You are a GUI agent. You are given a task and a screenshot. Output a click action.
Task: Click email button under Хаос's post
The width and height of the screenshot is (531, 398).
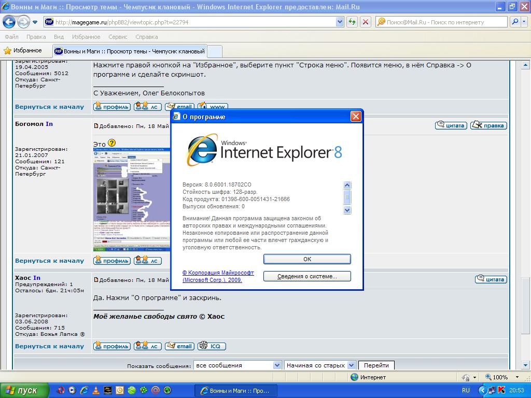(x=179, y=346)
